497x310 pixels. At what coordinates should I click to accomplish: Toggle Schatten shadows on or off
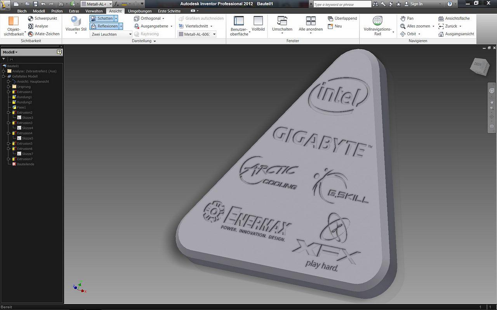click(102, 19)
